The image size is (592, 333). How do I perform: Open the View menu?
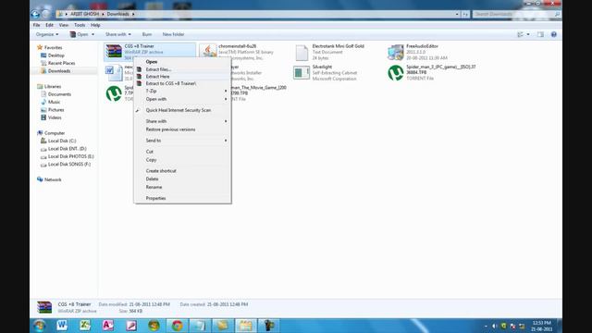pos(64,25)
